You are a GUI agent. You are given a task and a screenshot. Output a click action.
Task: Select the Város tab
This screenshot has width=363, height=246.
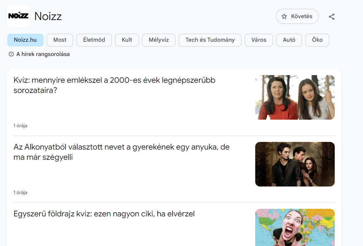[259, 40]
